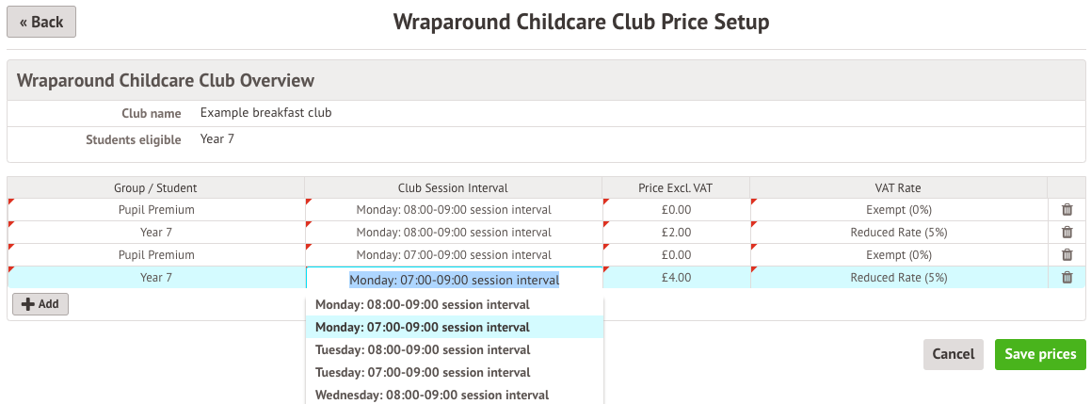Cancel the price setup changes
Viewport: 1091px width, 404px height.
point(954,354)
